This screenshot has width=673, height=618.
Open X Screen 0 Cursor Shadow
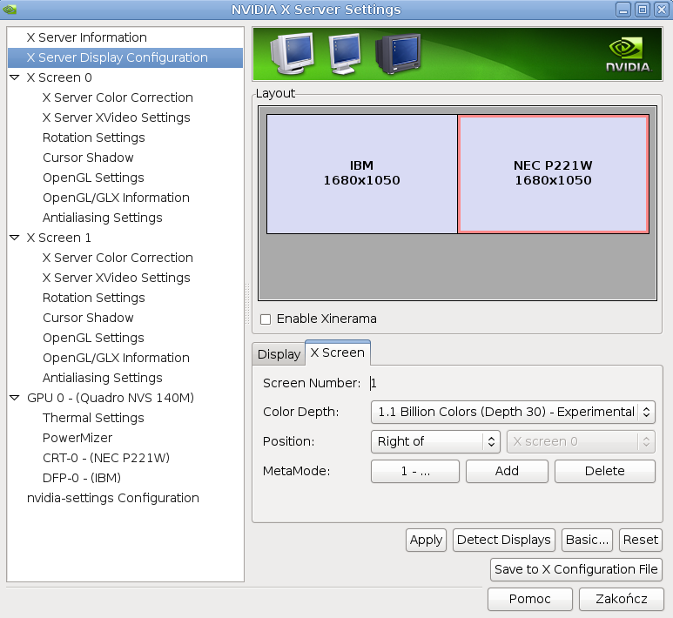pos(88,158)
